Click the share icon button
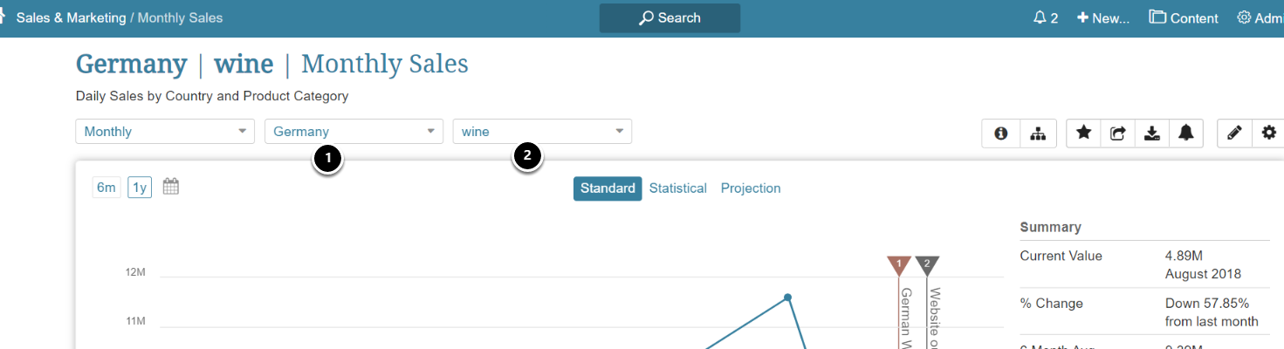 1118,133
